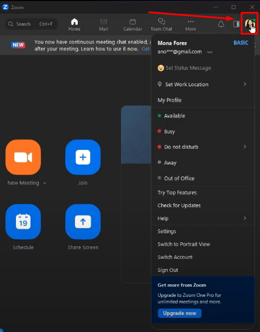Click the notifications bell icon

221,24
